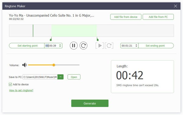Click the Yo-Yo Ma track title
The image size is (183, 115).
pos(52,15)
